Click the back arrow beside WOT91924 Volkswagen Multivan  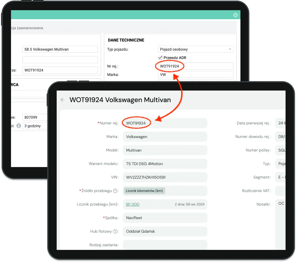(62, 100)
